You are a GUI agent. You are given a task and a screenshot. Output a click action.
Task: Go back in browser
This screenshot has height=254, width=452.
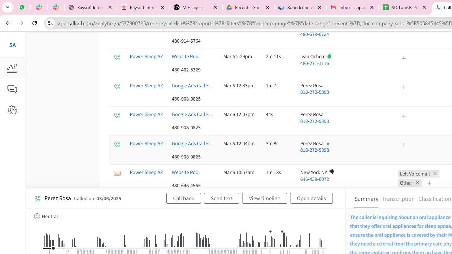pyautogui.click(x=8, y=23)
